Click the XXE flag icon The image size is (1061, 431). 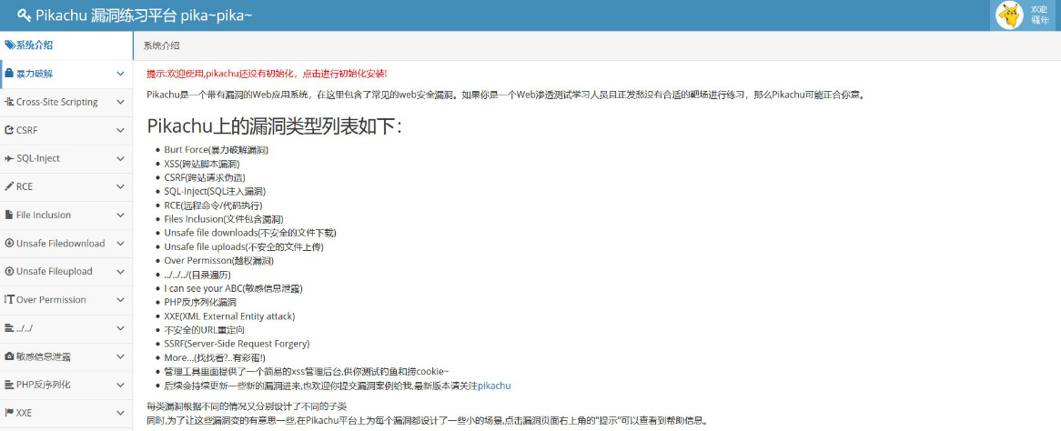coord(9,413)
